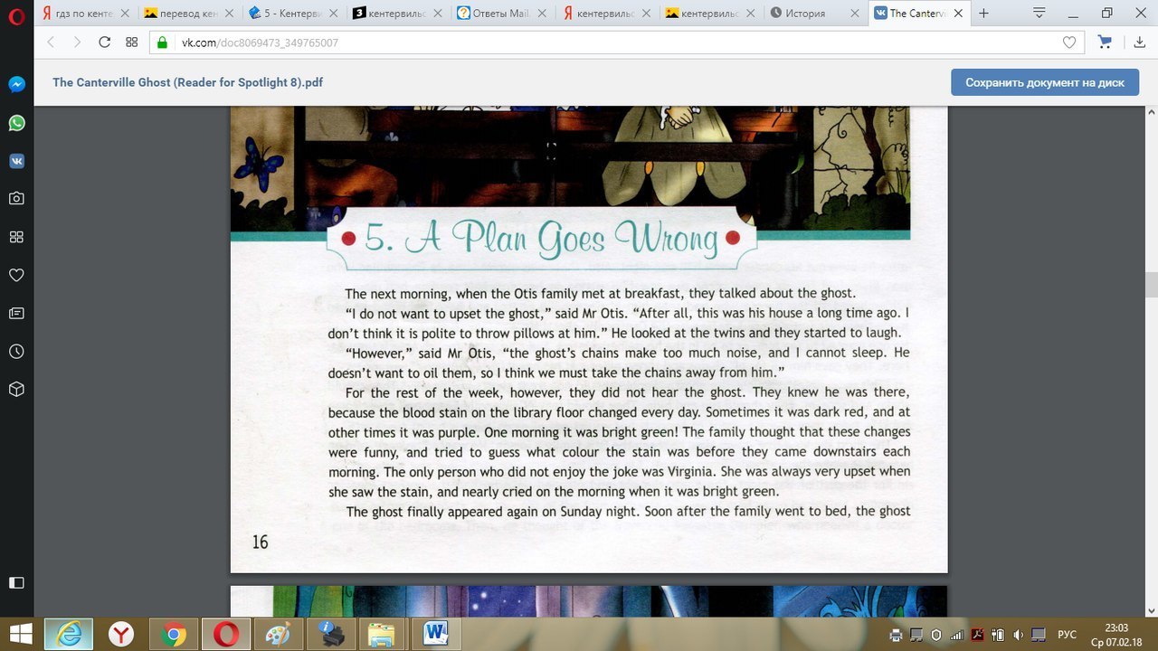Switch to the "История" tab
The image size is (1158, 651).
[x=814, y=14]
